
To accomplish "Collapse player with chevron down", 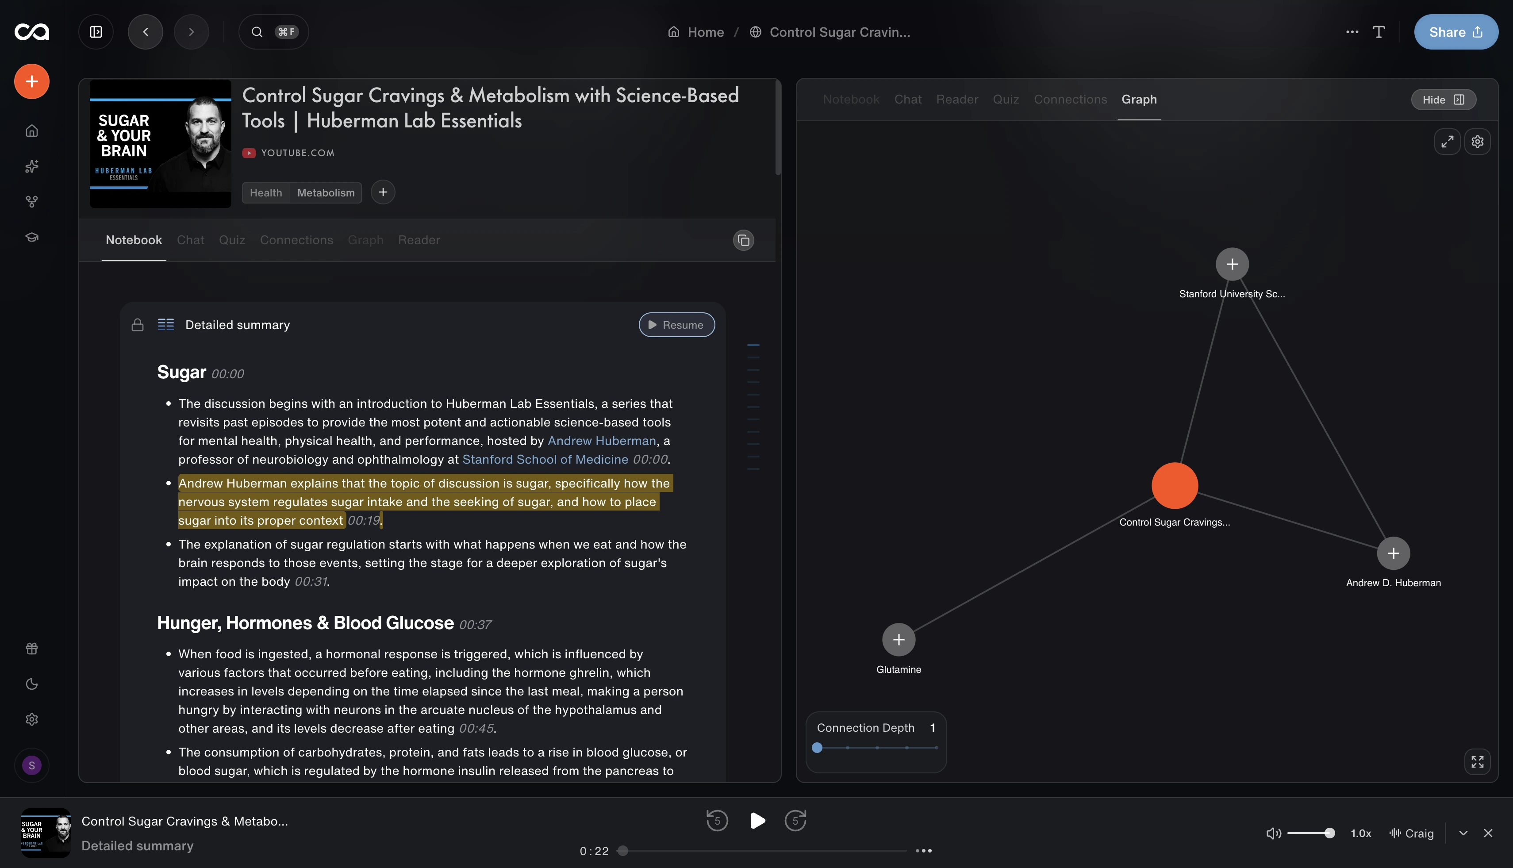I will 1463,833.
